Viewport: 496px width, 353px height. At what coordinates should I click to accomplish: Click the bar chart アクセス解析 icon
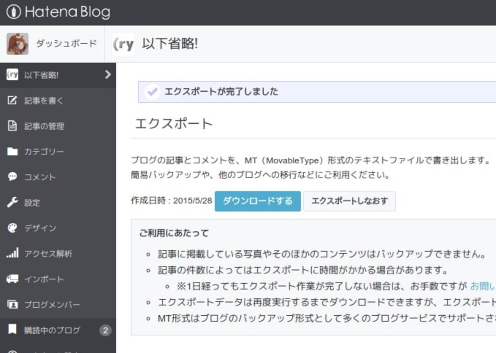click(12, 253)
